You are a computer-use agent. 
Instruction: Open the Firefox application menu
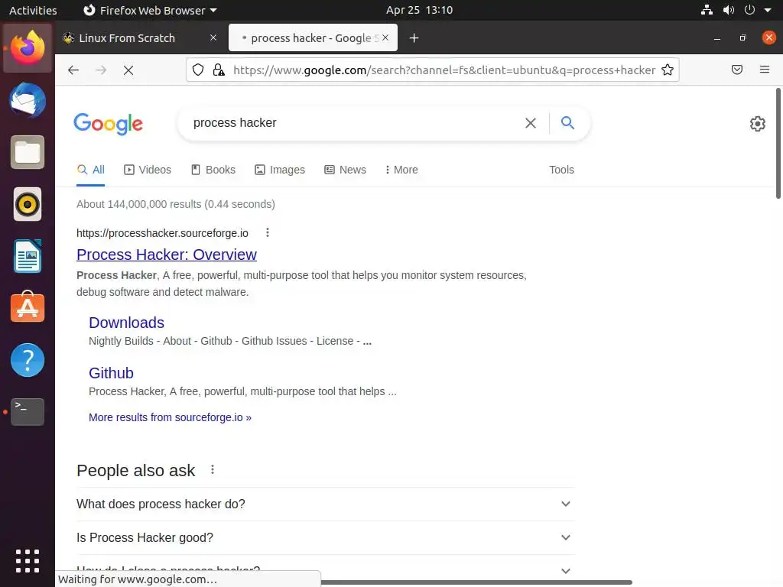(765, 70)
